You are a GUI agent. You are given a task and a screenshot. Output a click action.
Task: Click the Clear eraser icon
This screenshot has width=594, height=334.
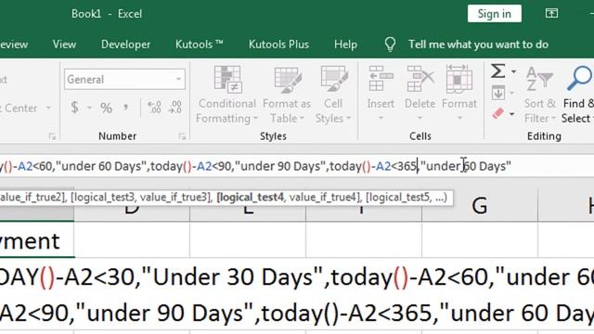[x=498, y=113]
